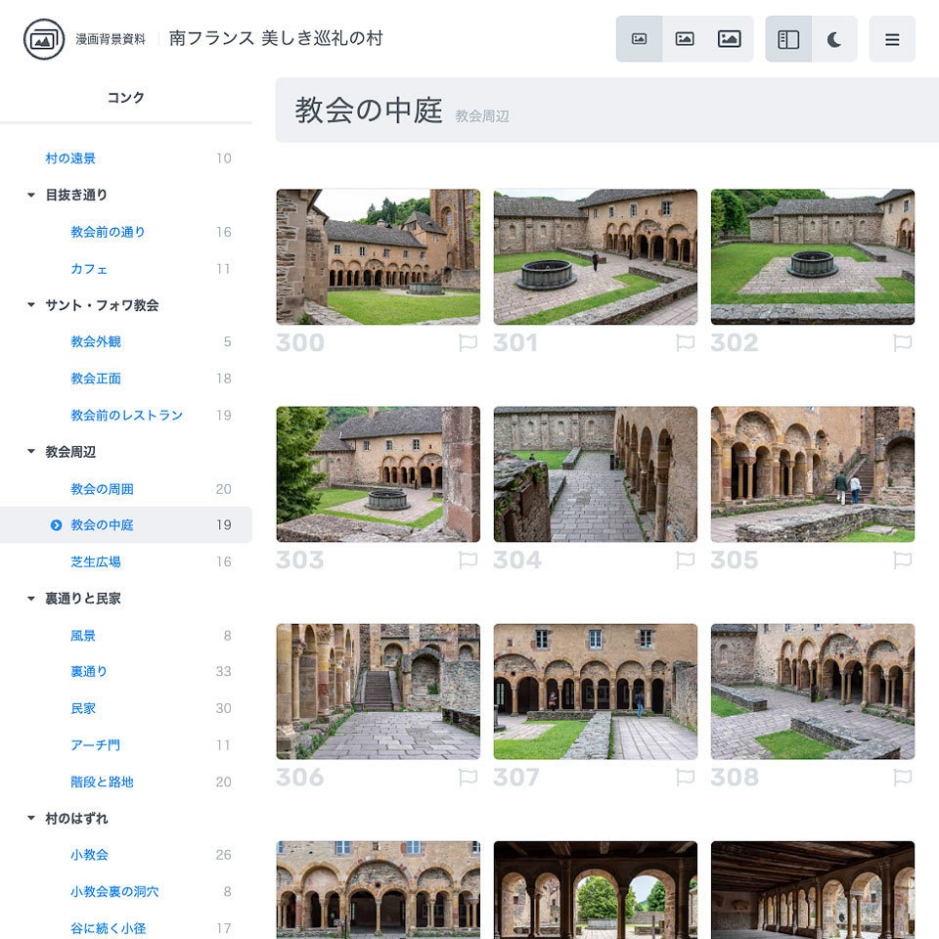Open the 階段と路地 category
Image resolution: width=939 pixels, height=939 pixels.
pos(102,782)
